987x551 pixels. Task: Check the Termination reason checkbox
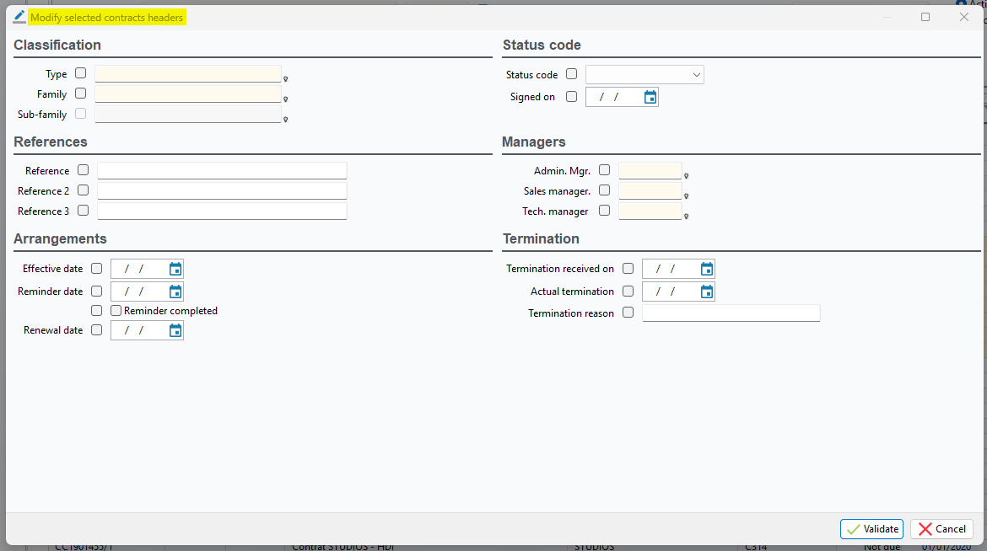628,313
